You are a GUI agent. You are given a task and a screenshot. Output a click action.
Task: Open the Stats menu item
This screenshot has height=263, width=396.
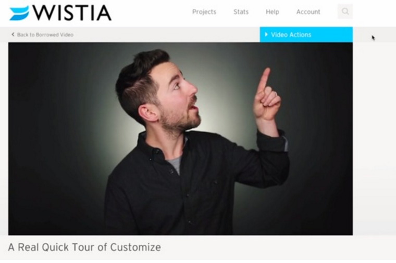tap(241, 12)
